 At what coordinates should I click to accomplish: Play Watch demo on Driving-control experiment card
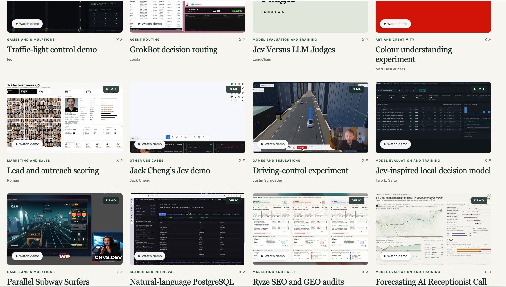click(273, 144)
